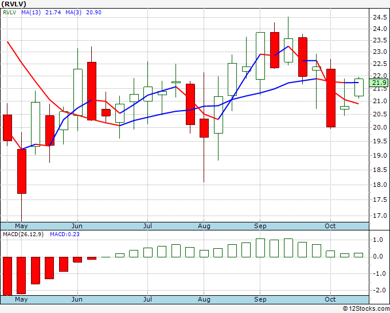Image resolution: width=390 pixels, height=313 pixels.
Task: Click the last green MACD histogram bar
Action: 358,255
